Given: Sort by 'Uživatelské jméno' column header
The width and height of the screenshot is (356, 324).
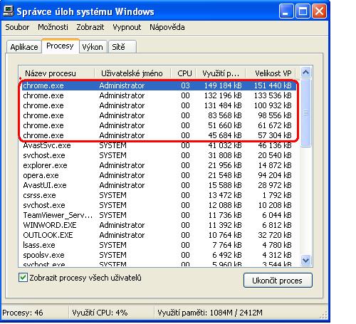Looking at the screenshot, I should (x=132, y=73).
